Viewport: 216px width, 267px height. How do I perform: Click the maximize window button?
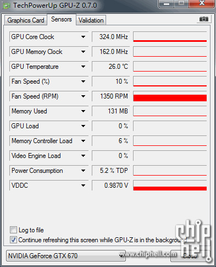(181, 3)
